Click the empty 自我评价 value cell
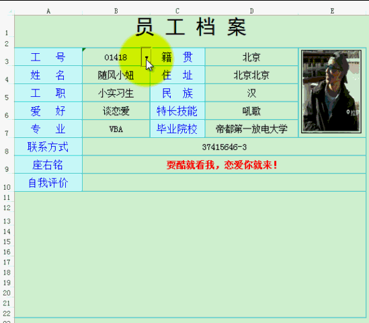This screenshot has height=323, width=369. (224, 182)
